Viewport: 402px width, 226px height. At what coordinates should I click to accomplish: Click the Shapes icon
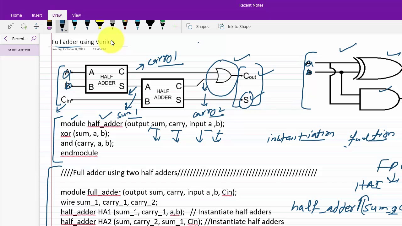(x=189, y=26)
